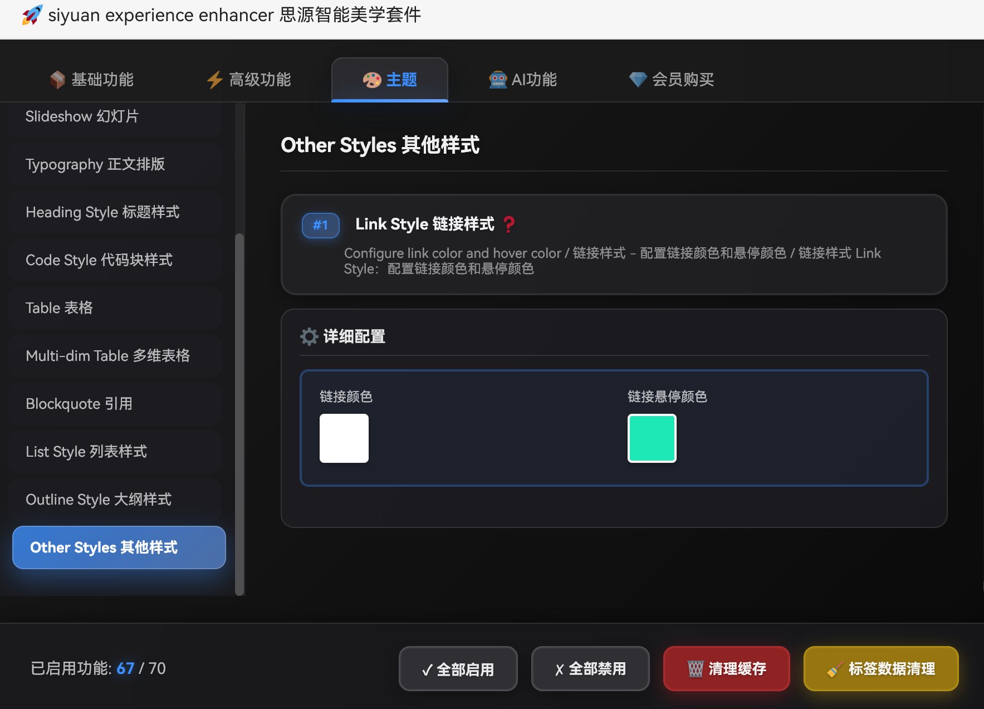Click the #1 badge for Link Style
The height and width of the screenshot is (709, 984).
[320, 226]
